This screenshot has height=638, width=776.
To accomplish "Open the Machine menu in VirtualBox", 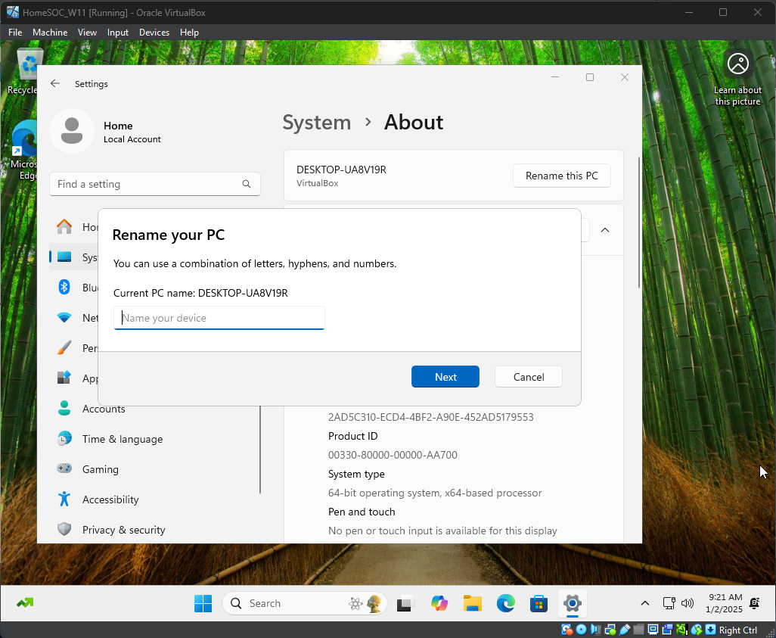I will (50, 33).
